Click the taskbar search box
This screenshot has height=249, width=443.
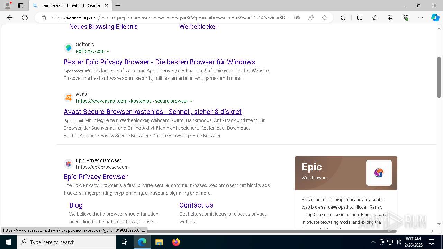point(66,242)
